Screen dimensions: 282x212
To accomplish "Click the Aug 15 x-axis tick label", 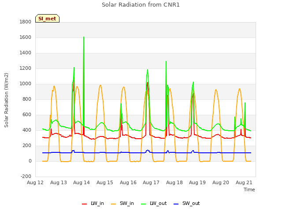I will 105,182.
